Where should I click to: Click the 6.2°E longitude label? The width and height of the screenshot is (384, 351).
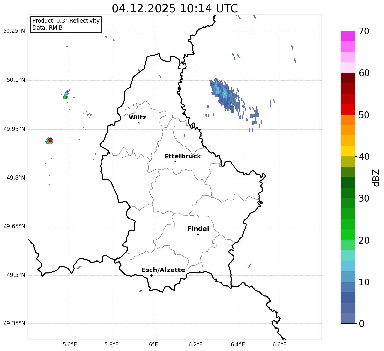point(196,345)
